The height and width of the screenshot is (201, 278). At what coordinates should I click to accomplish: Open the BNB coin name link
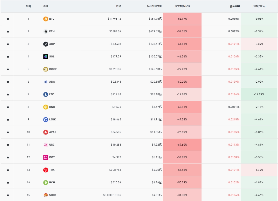52,107
